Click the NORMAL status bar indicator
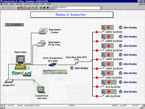The image size is (145, 109). pos(72,106)
